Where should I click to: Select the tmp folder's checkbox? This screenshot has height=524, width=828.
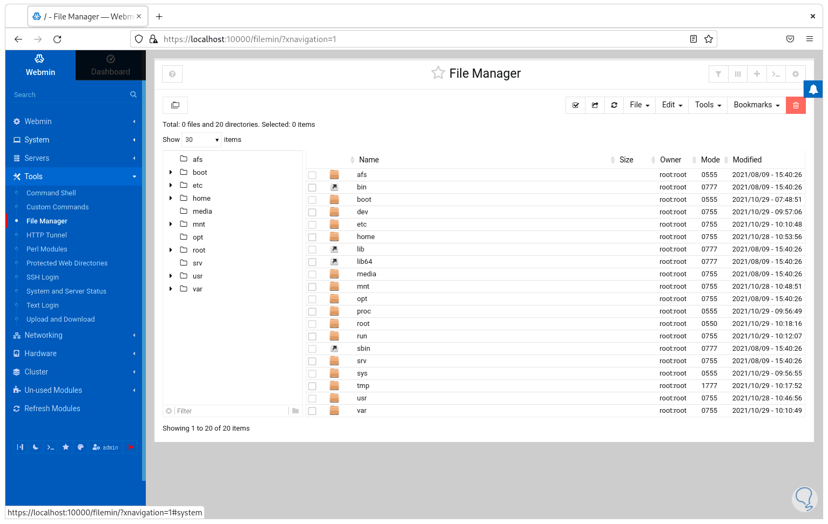[312, 386]
